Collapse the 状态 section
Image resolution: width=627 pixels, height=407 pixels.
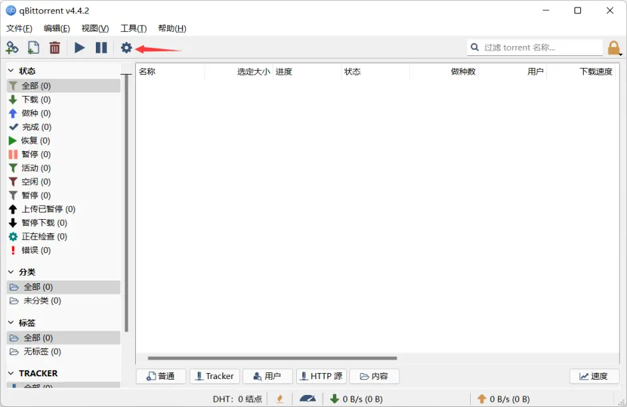11,71
